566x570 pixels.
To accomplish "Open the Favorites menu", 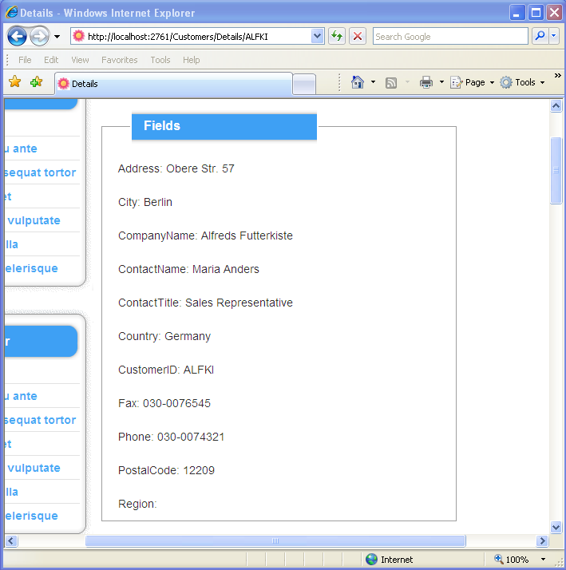I will coord(119,60).
